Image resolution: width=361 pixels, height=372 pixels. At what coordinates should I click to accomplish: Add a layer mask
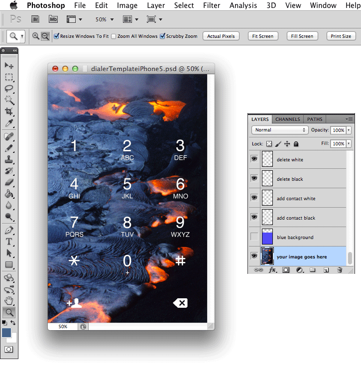click(x=286, y=270)
